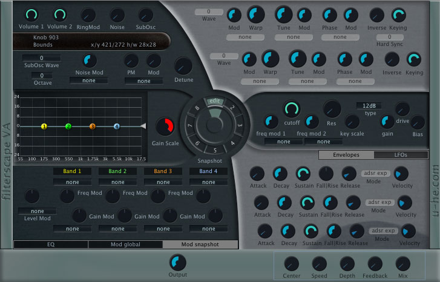This screenshot has height=282, width=440.
Task: Select snapshot 3 on the wheel
Action: 239,125
